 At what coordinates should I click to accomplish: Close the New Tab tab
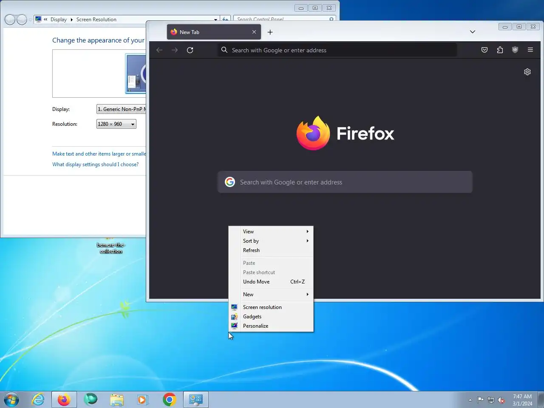[254, 32]
